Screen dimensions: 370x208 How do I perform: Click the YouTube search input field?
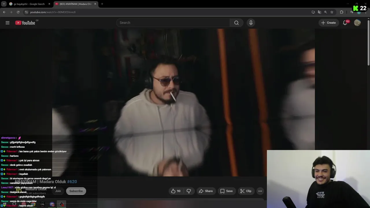coord(173,23)
